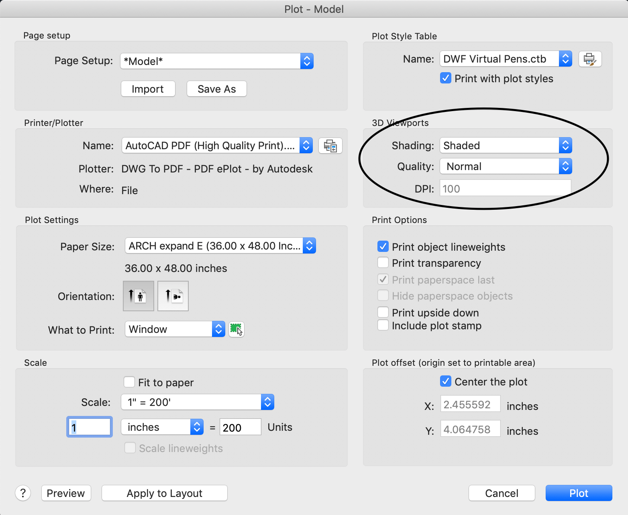This screenshot has height=515, width=628.
Task: Open help with the question mark button
Action: tap(23, 493)
